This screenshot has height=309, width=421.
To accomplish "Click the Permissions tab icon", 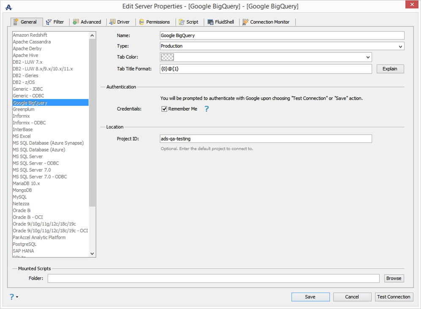I will [141, 22].
